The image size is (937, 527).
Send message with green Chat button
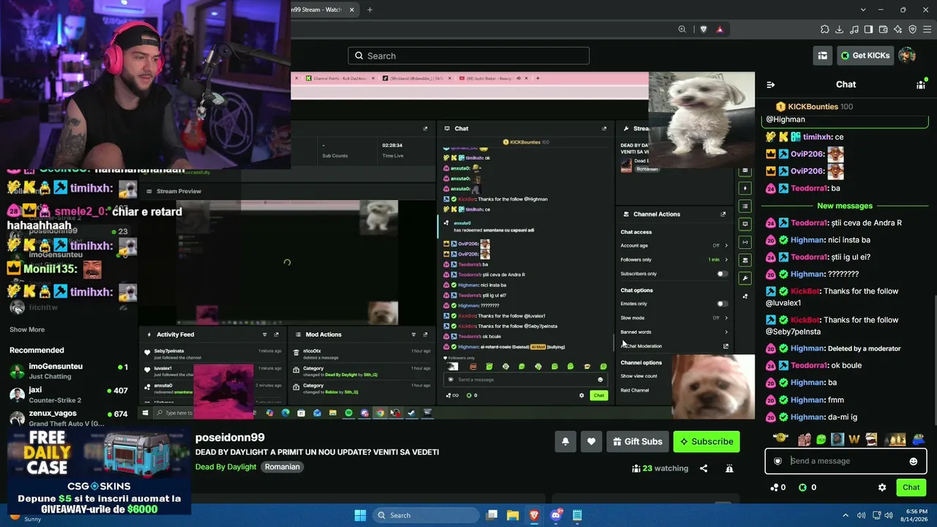(911, 487)
